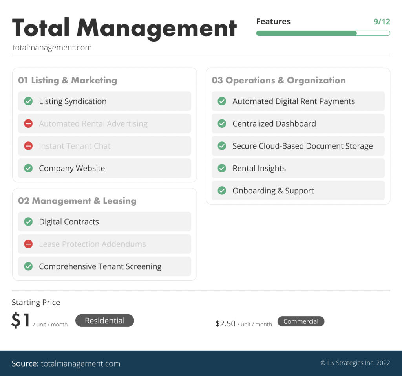Click the red minus icon beside Automated Rental Advertising
Image resolution: width=402 pixels, height=376 pixels.
point(28,123)
